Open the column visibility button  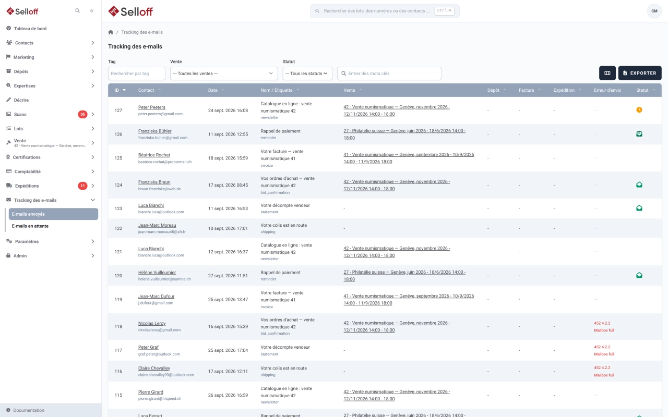click(x=607, y=73)
